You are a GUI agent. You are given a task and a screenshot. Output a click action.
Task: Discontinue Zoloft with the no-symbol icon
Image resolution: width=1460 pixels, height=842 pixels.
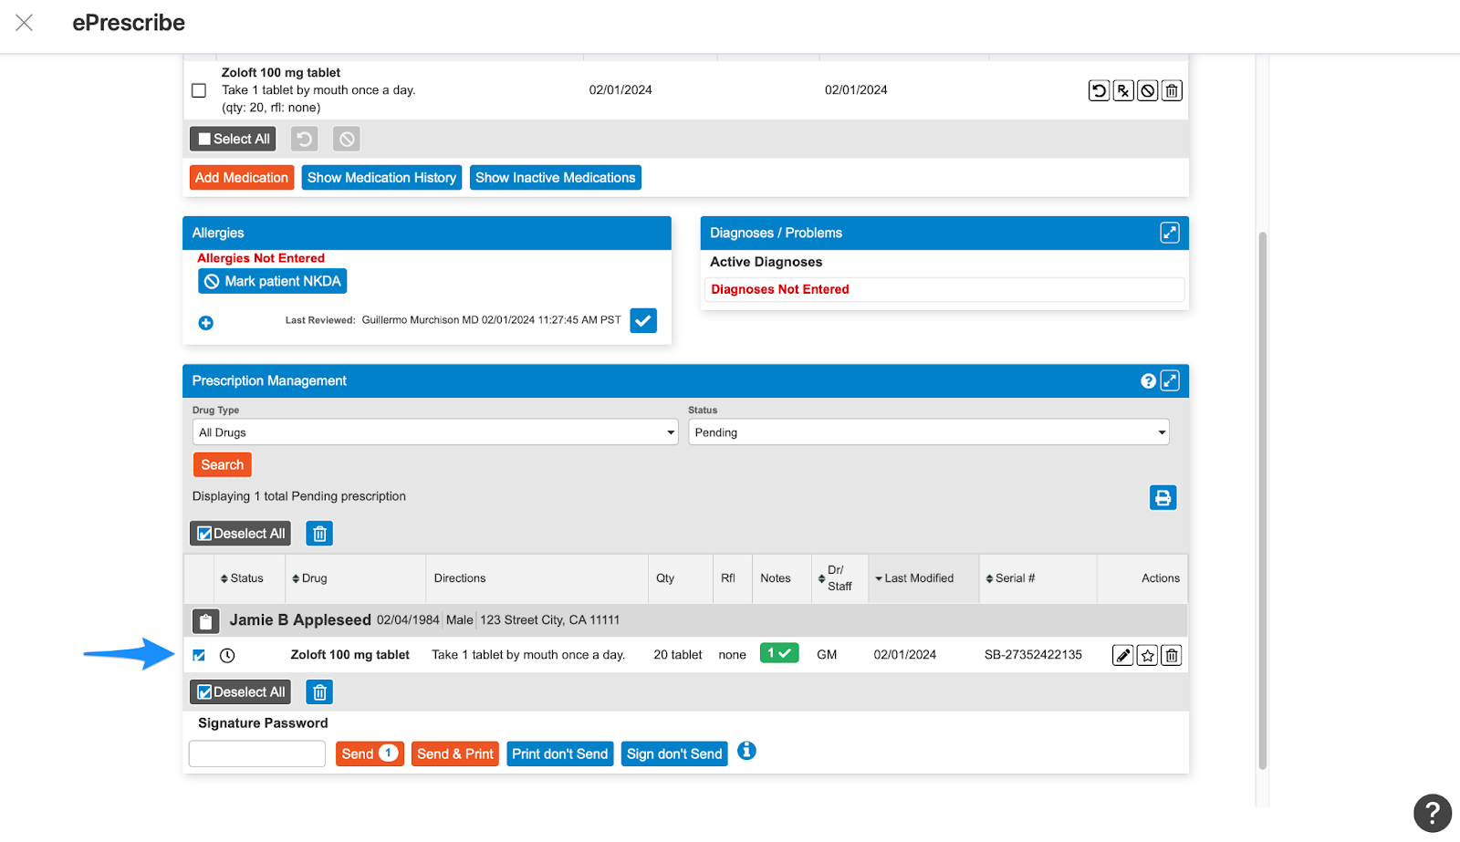(1147, 90)
